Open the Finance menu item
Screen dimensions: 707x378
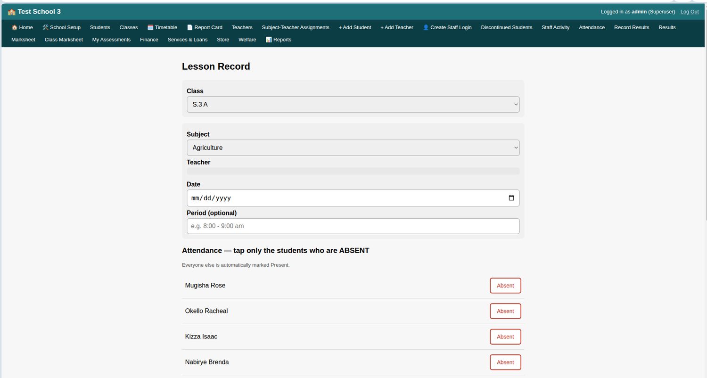tap(149, 40)
